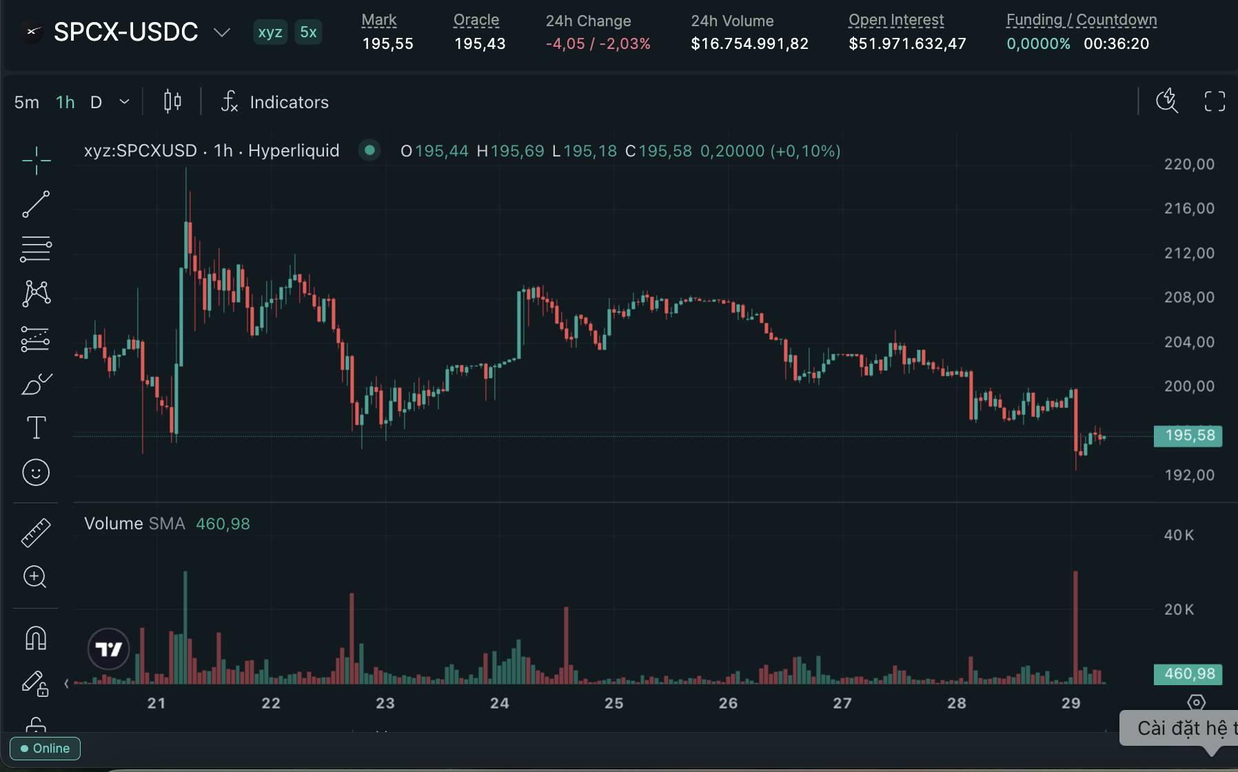Switch to the D daily timeframe
Screen dimensions: 1238x772
(x=96, y=102)
